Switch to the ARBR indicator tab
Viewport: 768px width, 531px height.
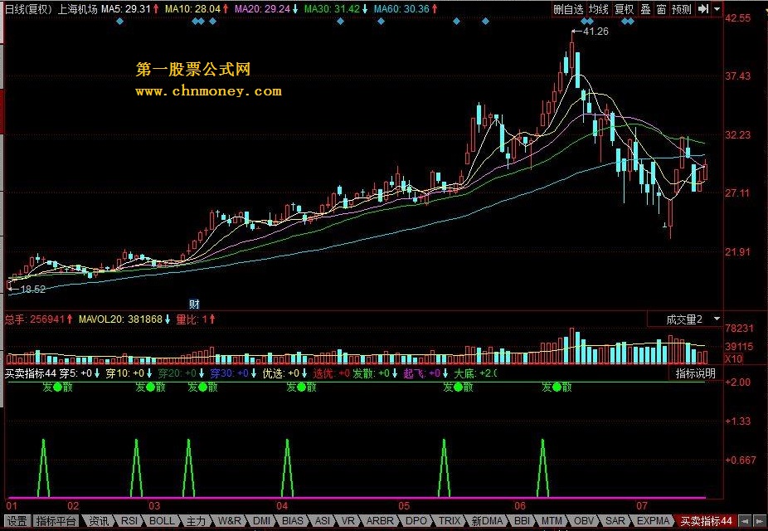(380, 521)
